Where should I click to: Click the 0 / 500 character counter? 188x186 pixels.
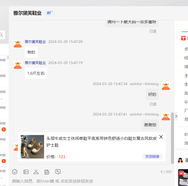point(166,172)
